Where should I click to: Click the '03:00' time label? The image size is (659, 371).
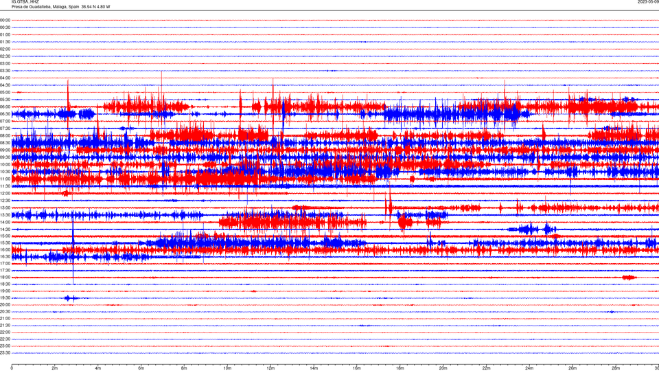click(x=5, y=63)
